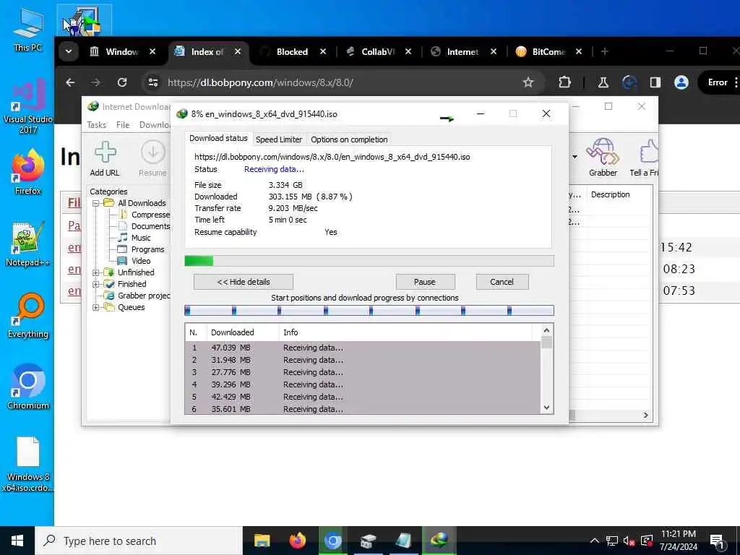The image size is (740, 555).
Task: Click Add URL icon in IDM toolbar
Action: [105, 158]
